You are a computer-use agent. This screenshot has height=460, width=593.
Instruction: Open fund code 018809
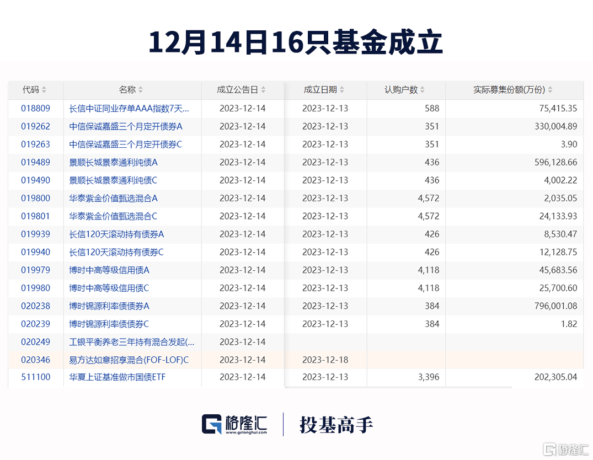point(35,108)
